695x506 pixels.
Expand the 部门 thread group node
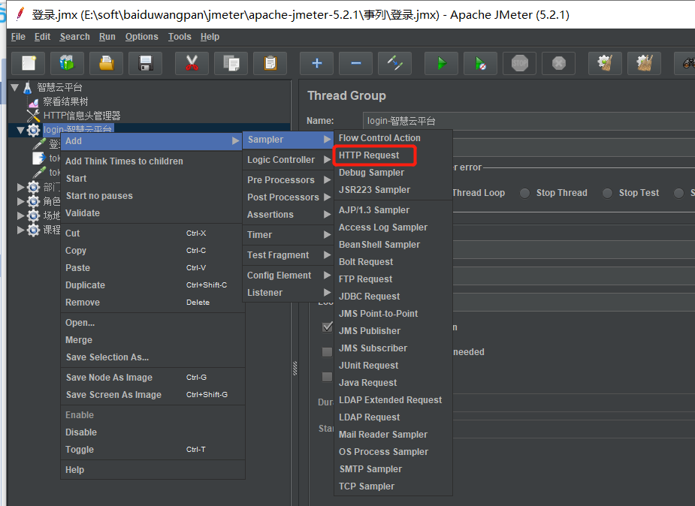pyautogui.click(x=20, y=187)
